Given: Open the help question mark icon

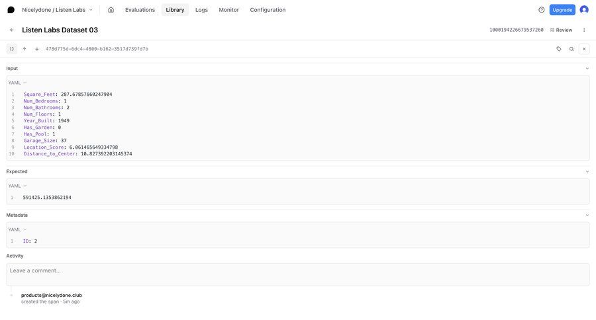Looking at the screenshot, I should 541,10.
